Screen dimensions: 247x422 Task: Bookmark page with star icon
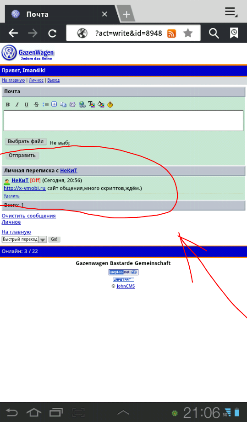pyautogui.click(x=188, y=33)
